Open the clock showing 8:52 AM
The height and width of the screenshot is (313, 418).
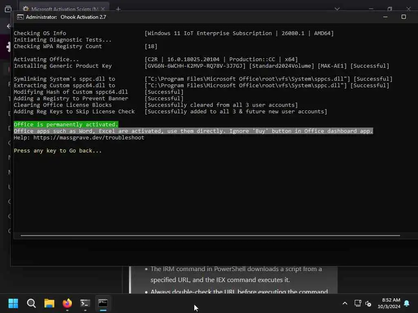pos(389,303)
